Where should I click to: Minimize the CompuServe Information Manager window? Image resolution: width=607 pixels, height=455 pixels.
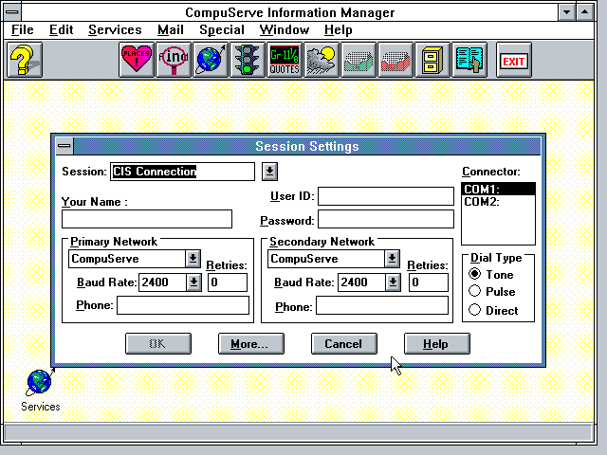pos(567,12)
